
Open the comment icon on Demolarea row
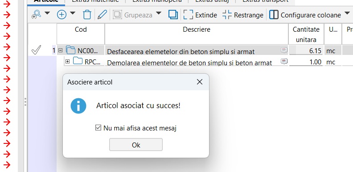pyautogui.click(x=284, y=61)
